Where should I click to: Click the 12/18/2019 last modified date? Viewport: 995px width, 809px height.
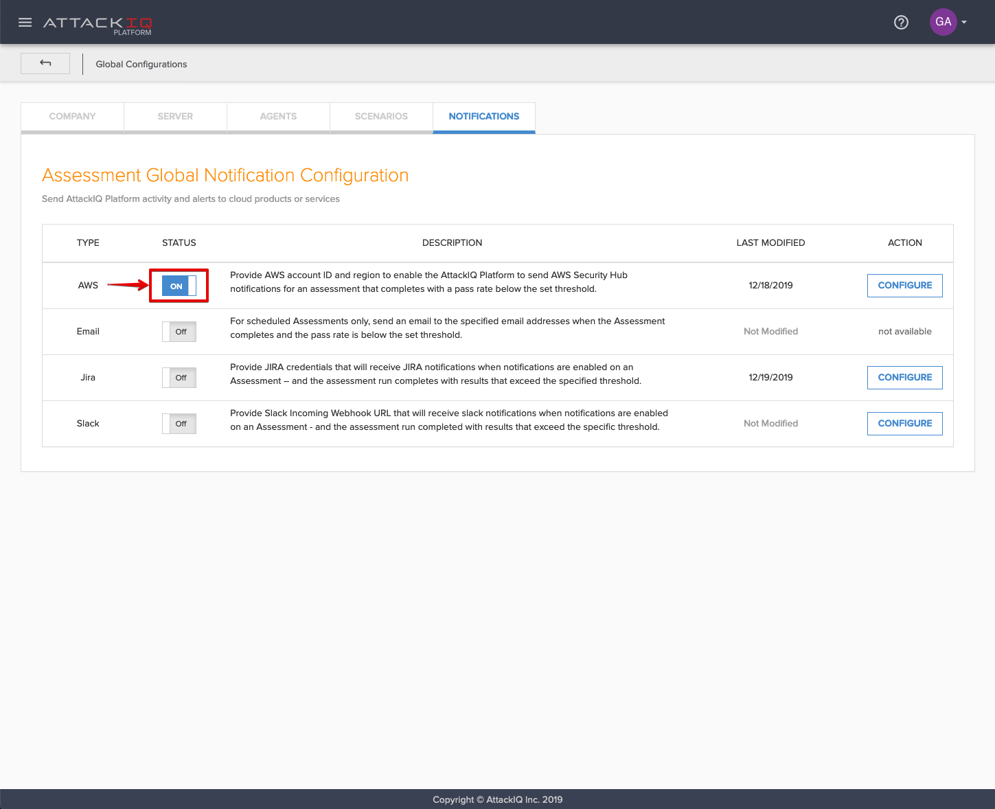click(770, 285)
